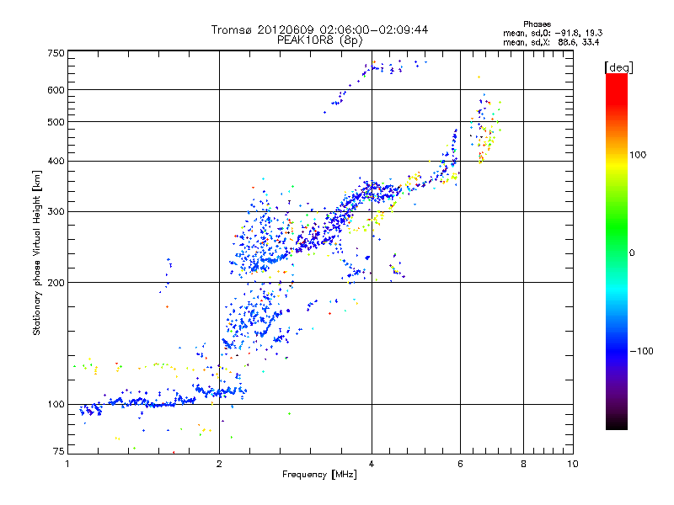Click the colorbar tick label '0'
The image size is (674, 505).
point(632,252)
